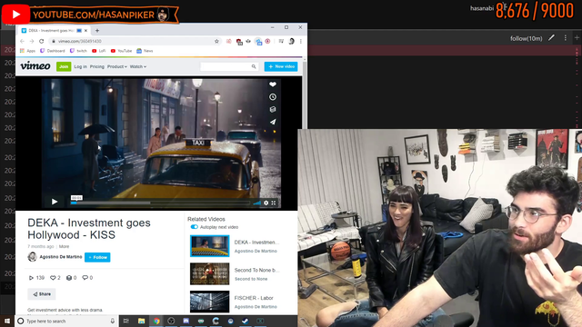Click the plays count icon
582x327 pixels.
(x=31, y=278)
